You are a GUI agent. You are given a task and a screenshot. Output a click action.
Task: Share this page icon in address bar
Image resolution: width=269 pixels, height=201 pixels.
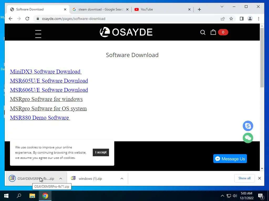coord(223,19)
